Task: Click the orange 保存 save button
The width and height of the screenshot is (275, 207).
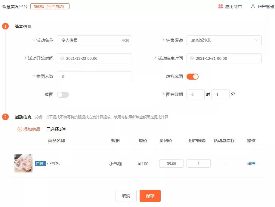Action: point(150,196)
